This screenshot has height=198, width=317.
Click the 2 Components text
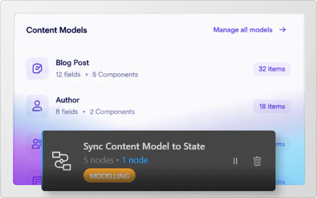(112, 112)
